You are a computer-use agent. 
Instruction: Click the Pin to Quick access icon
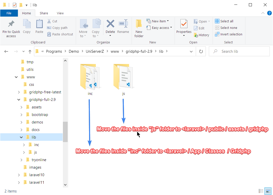(11, 25)
